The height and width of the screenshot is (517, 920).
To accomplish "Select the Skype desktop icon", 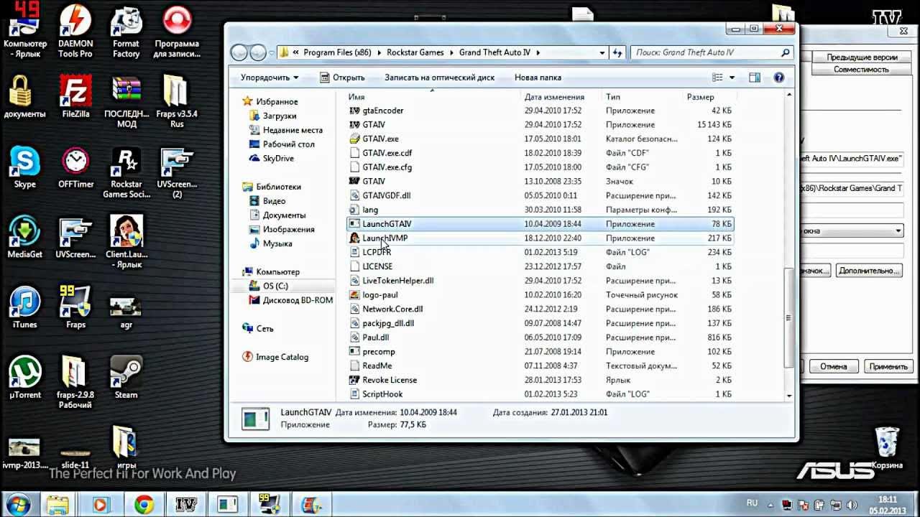I will click(24, 167).
